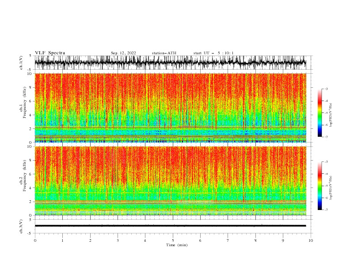Click time axis tick label "7"
The width and height of the screenshot is (350, 270).
(228, 240)
